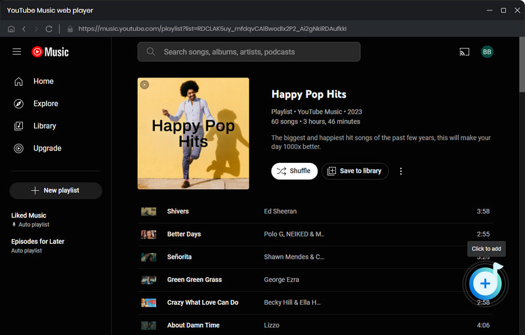Viewport: 525px width, 335px height.
Task: Click the blue plus add-music button
Action: point(485,283)
